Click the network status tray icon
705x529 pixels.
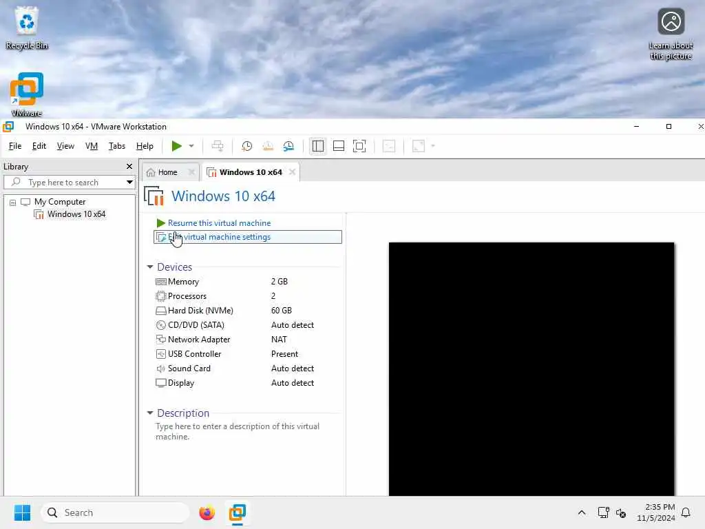click(x=603, y=512)
